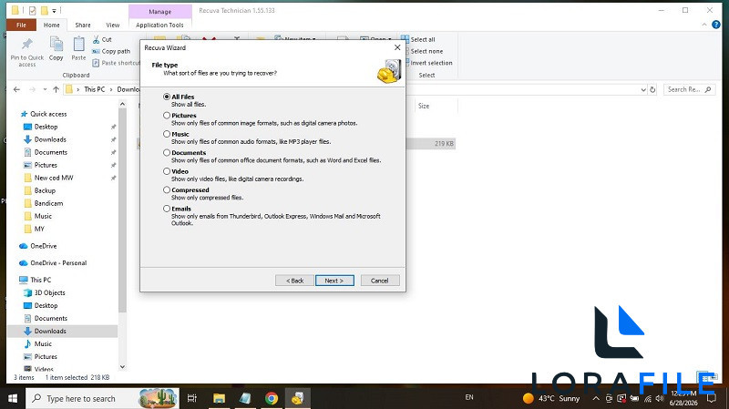Image resolution: width=729 pixels, height=409 pixels.
Task: Click Copy path in the ribbon
Action: click(x=111, y=51)
